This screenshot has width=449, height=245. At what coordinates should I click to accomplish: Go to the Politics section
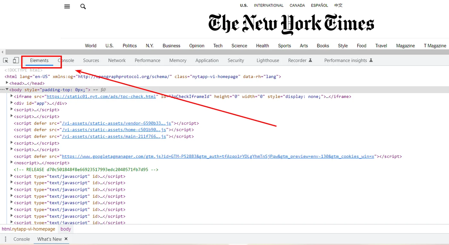point(130,46)
